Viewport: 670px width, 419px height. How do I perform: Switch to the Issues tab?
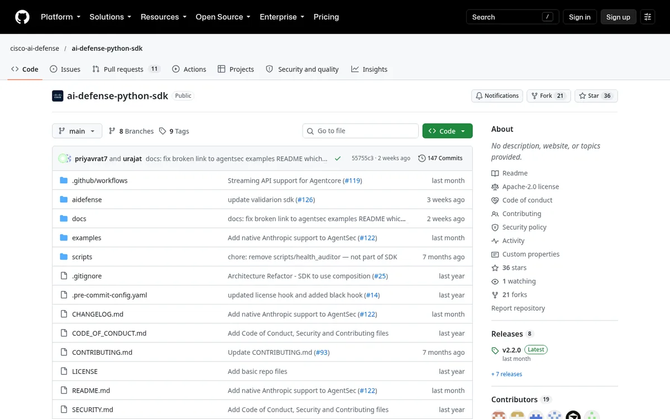[x=65, y=69]
